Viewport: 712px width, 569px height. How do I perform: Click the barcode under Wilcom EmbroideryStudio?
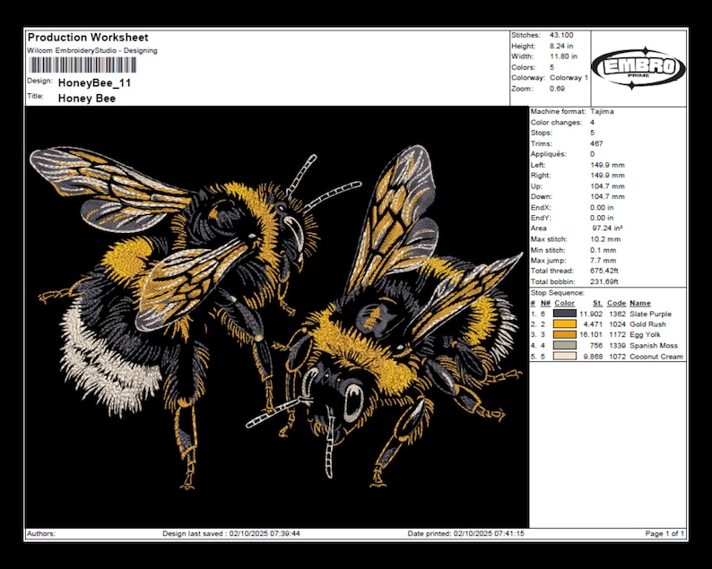pos(82,65)
